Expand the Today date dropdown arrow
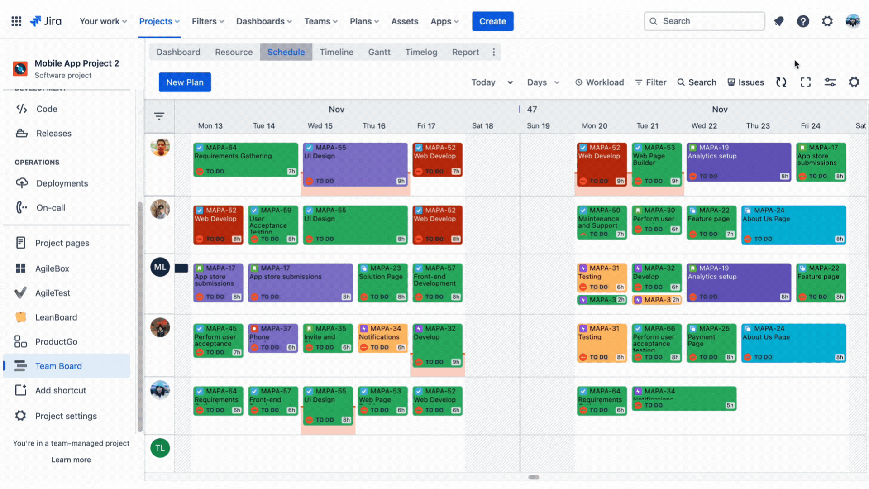This screenshot has height=489, width=869. (x=510, y=82)
